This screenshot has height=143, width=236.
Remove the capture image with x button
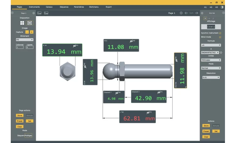click(32, 32)
